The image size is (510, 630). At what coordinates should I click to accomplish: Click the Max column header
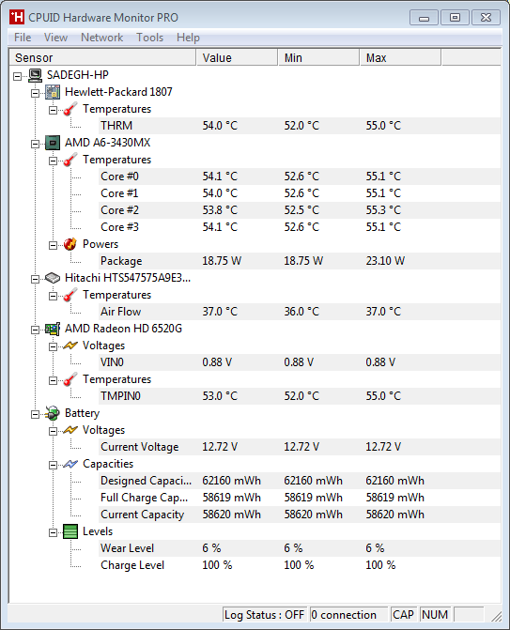400,57
